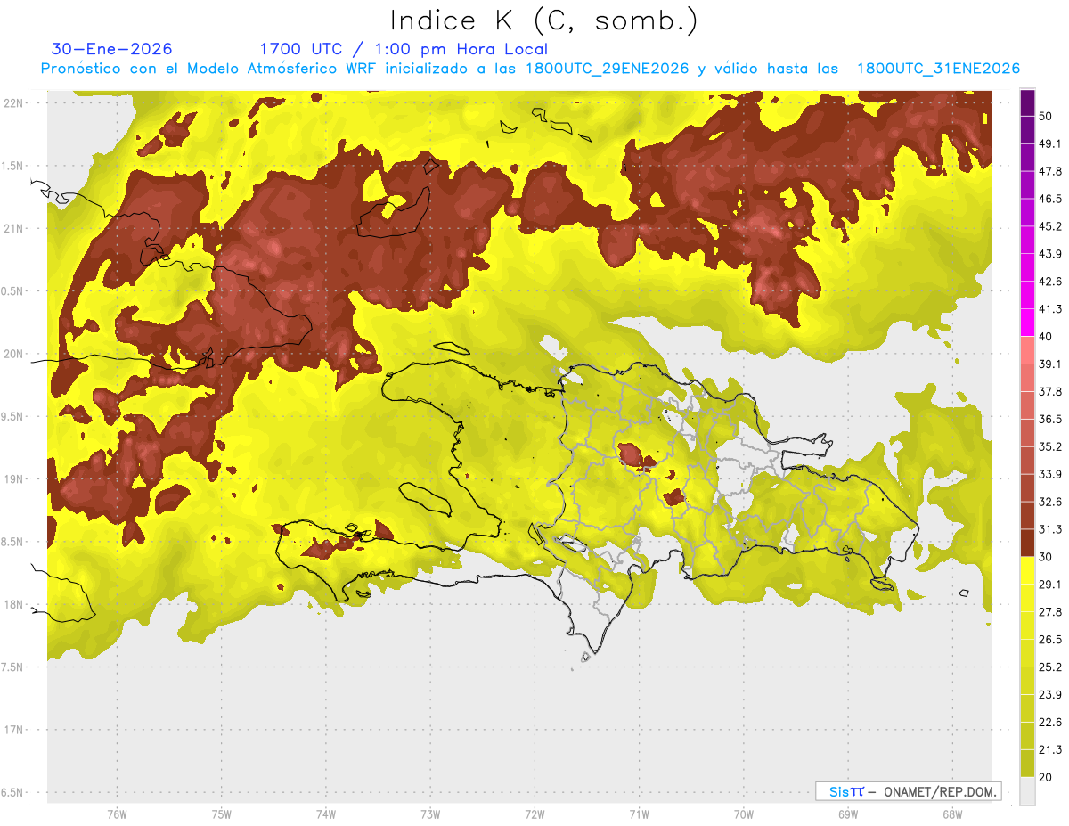Click the '43.9' color scale value

[1050, 254]
